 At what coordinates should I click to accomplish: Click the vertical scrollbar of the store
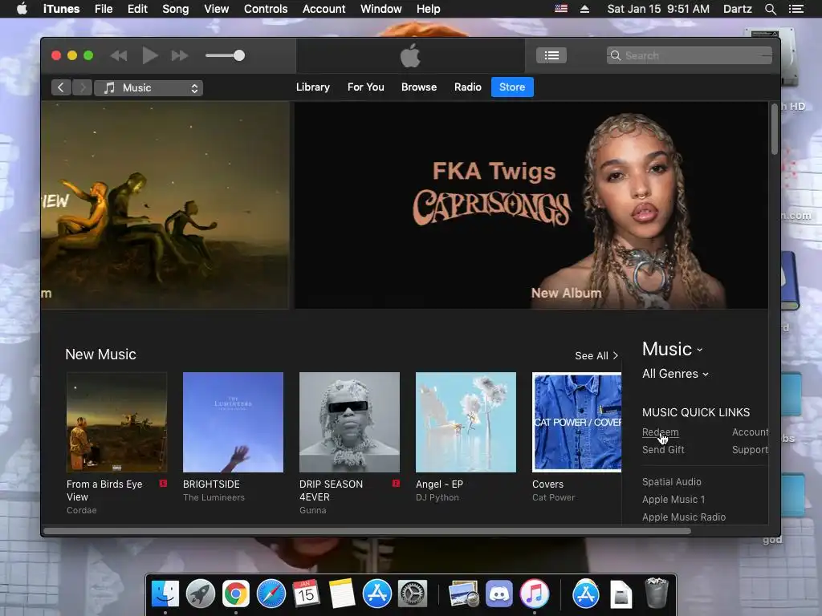[775, 129]
